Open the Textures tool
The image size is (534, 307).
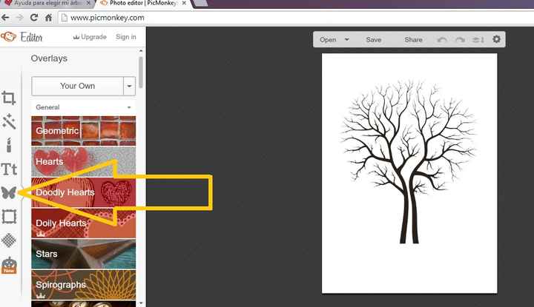pyautogui.click(x=9, y=240)
